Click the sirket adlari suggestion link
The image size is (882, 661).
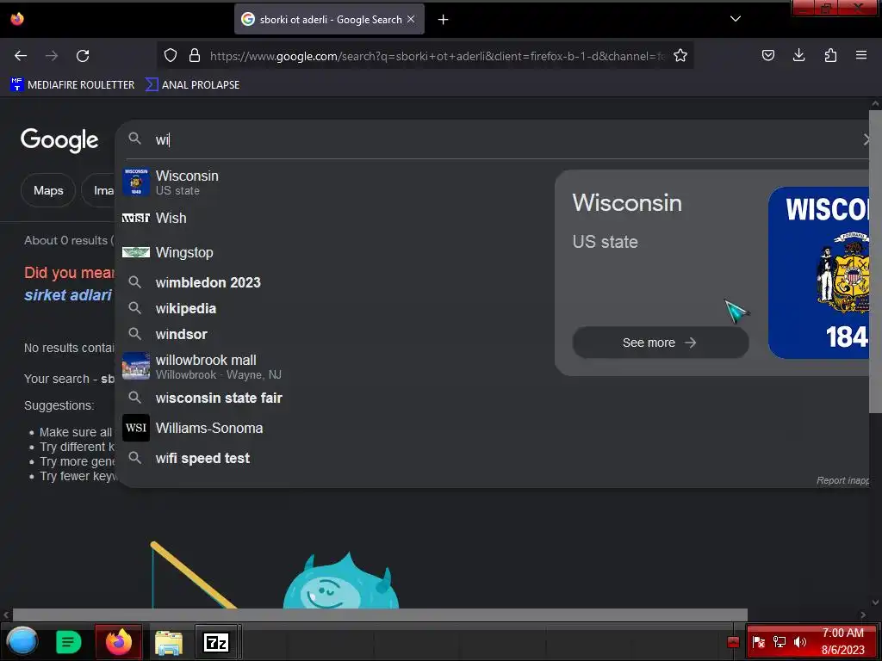[68, 295]
